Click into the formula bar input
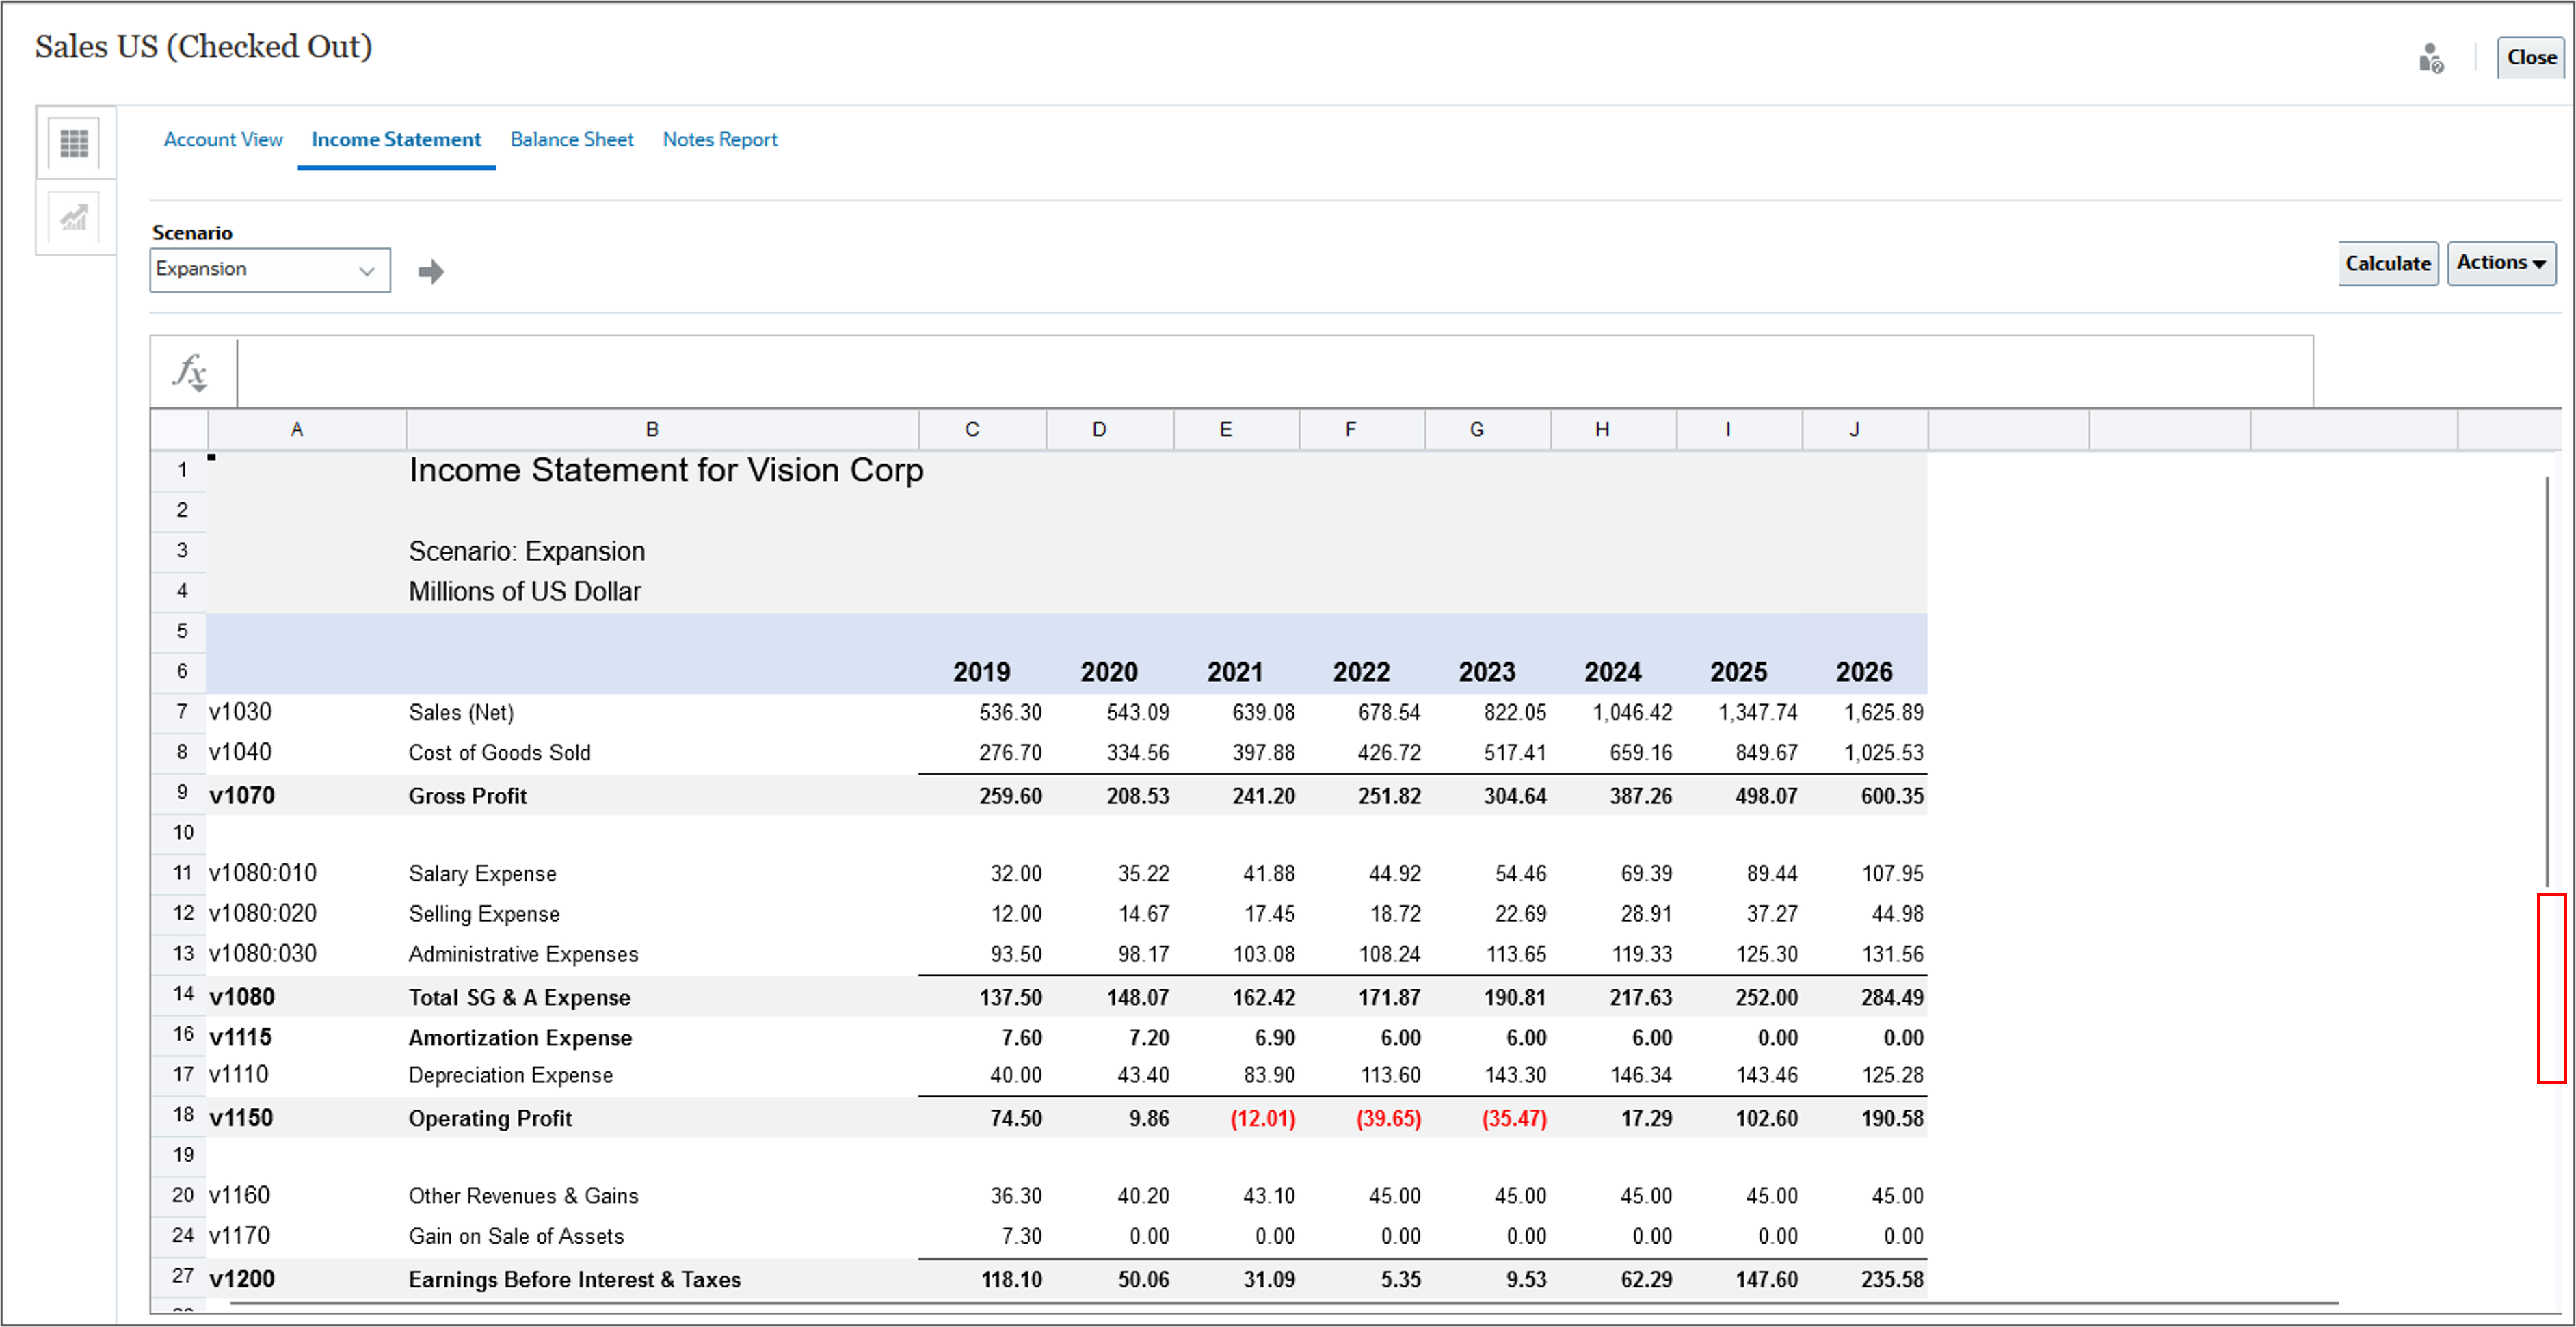 pos(1275,372)
